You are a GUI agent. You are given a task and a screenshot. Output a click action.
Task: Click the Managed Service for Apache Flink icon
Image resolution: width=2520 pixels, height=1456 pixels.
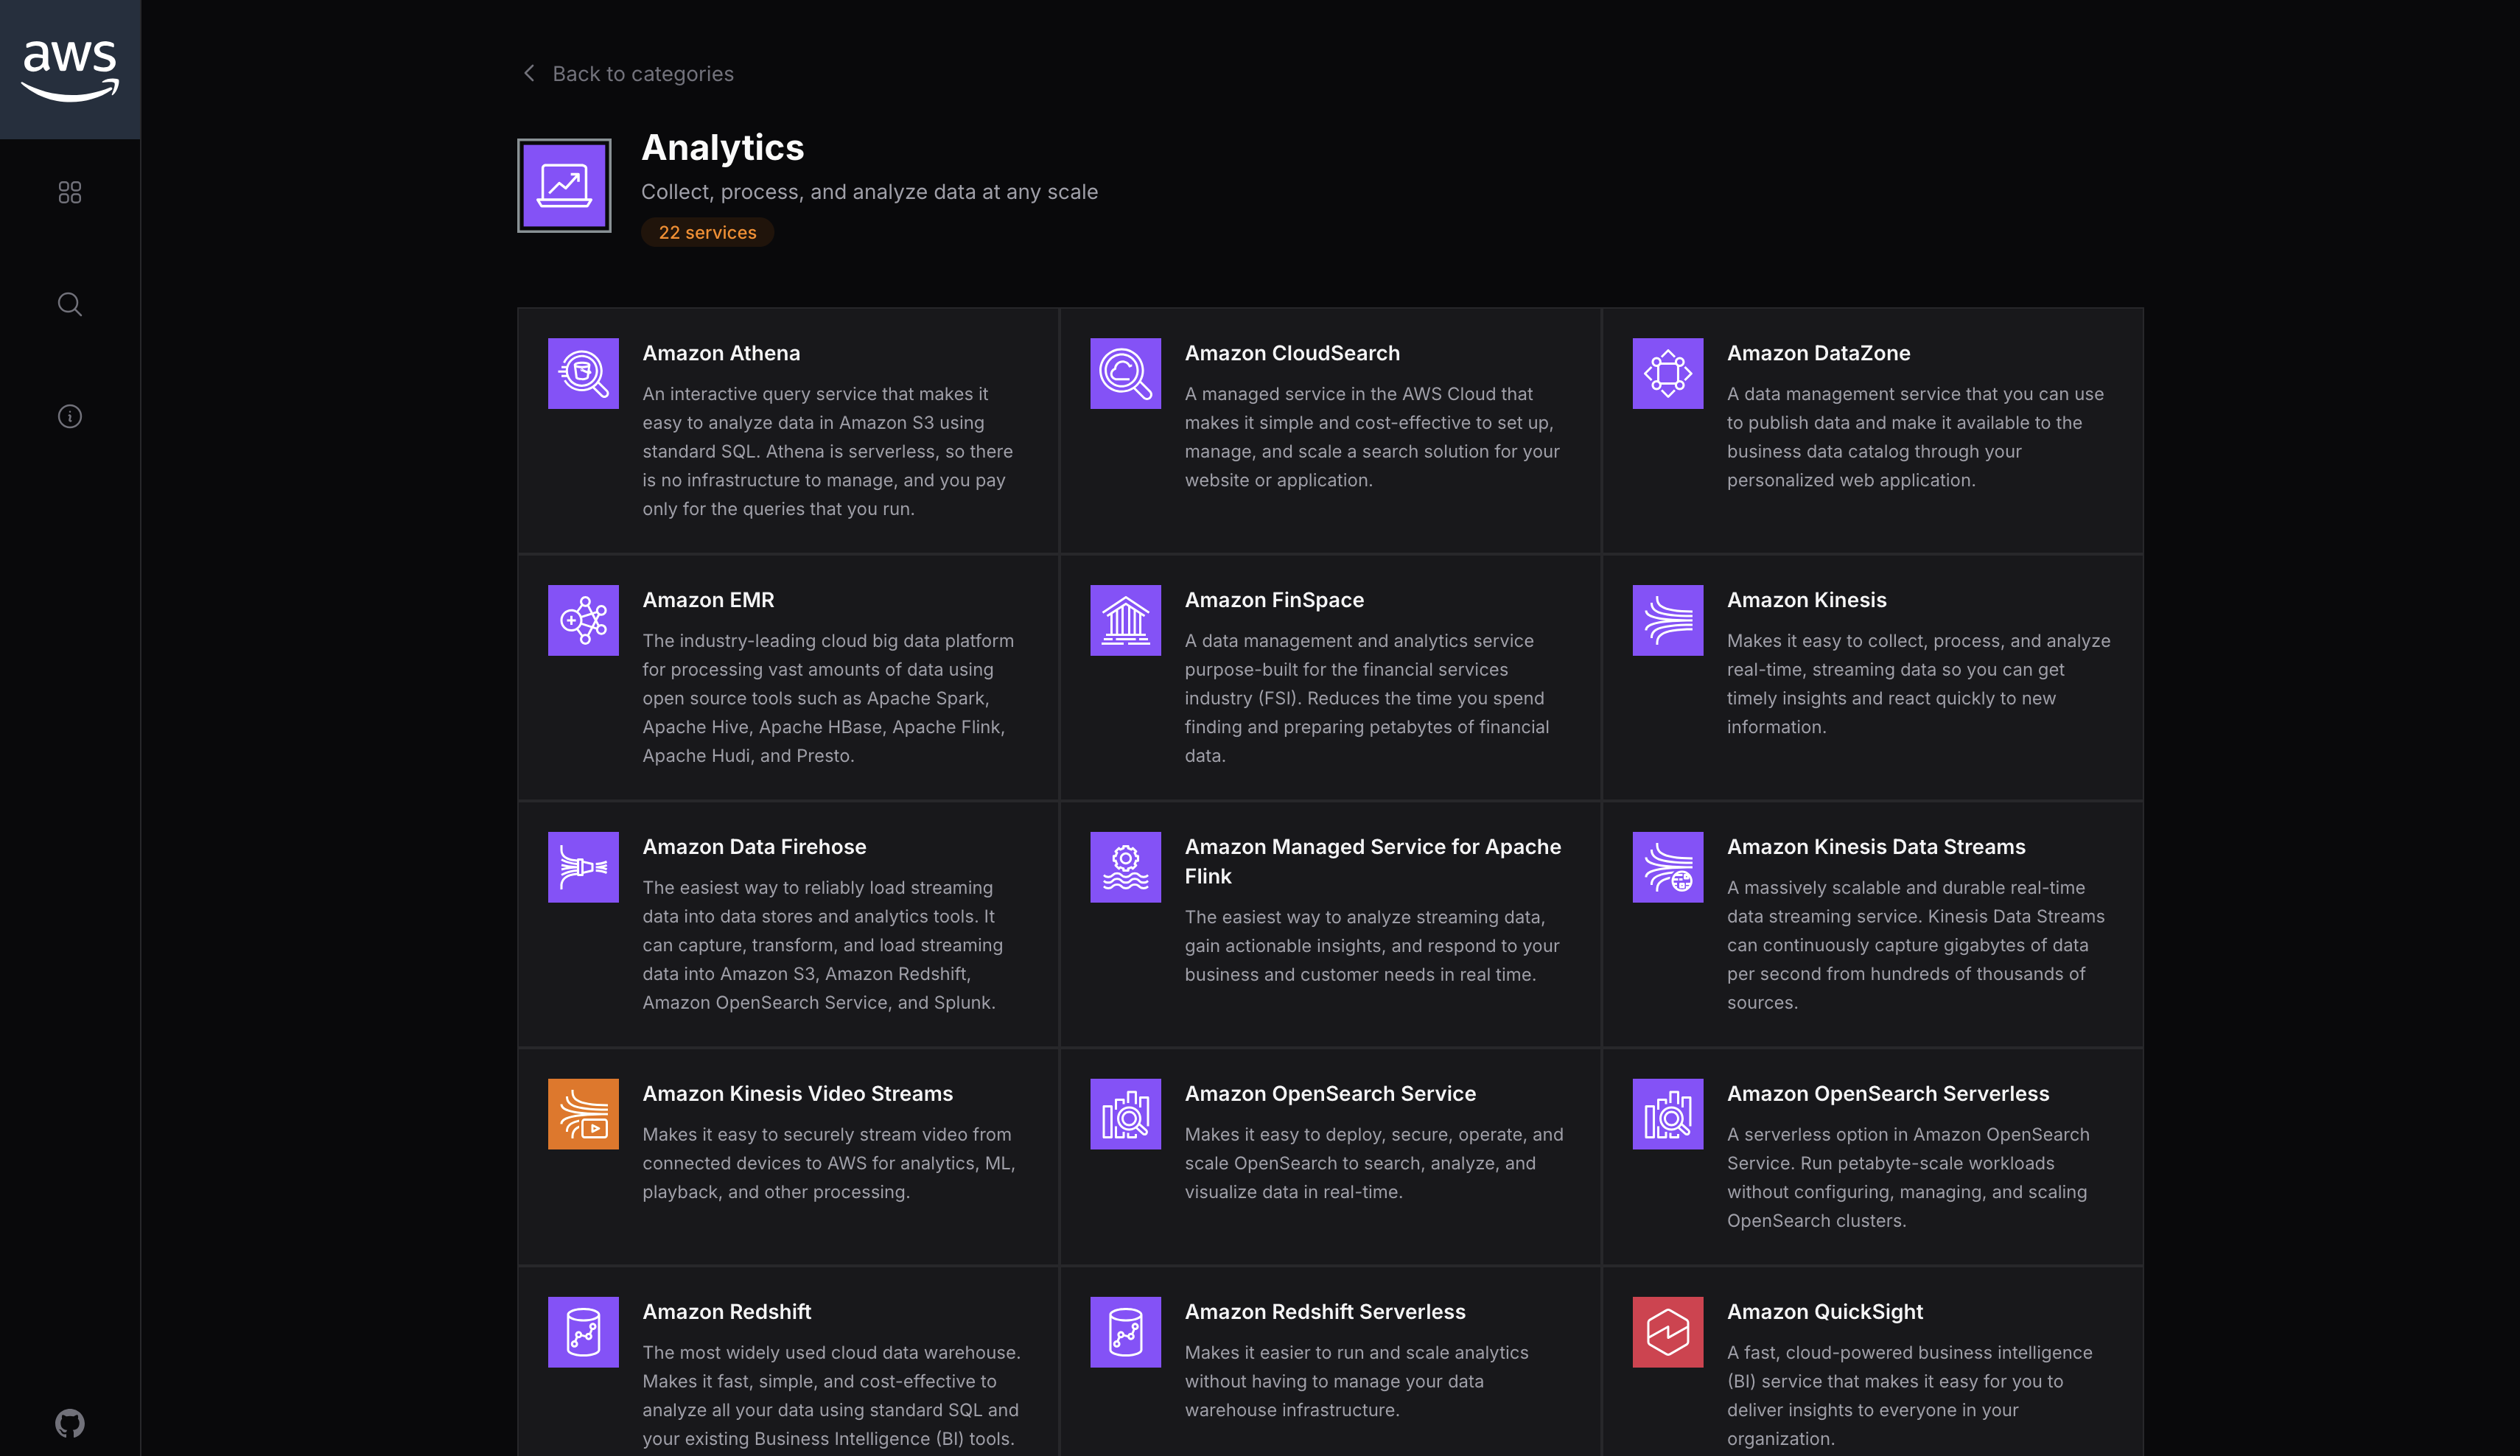pos(1125,867)
